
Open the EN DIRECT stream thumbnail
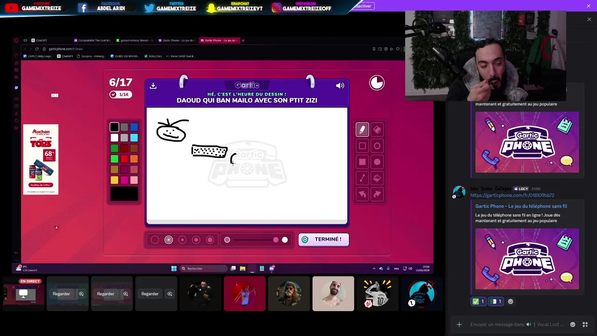(x=23, y=294)
